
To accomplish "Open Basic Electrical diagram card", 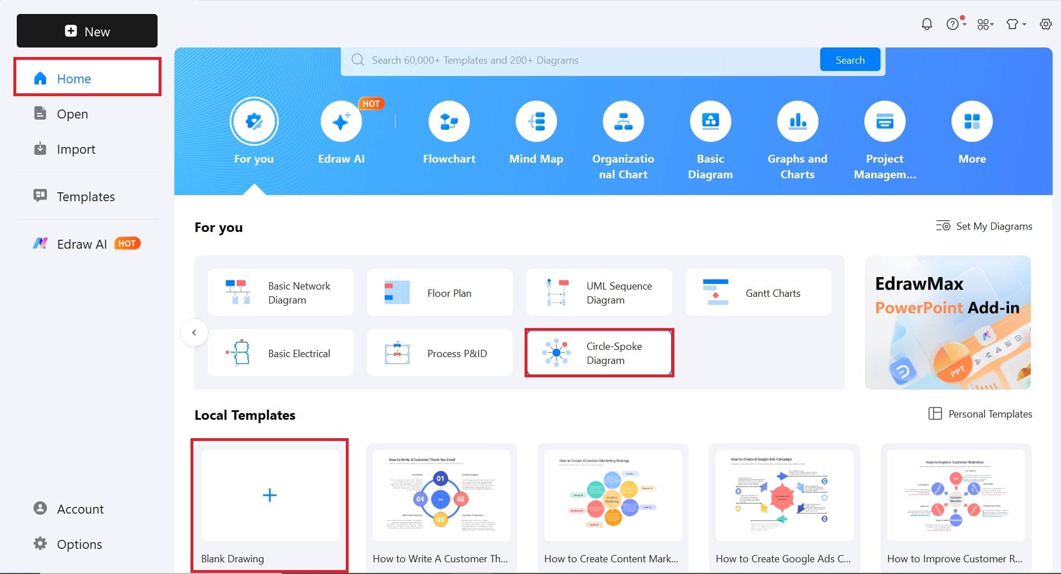I will (x=280, y=353).
